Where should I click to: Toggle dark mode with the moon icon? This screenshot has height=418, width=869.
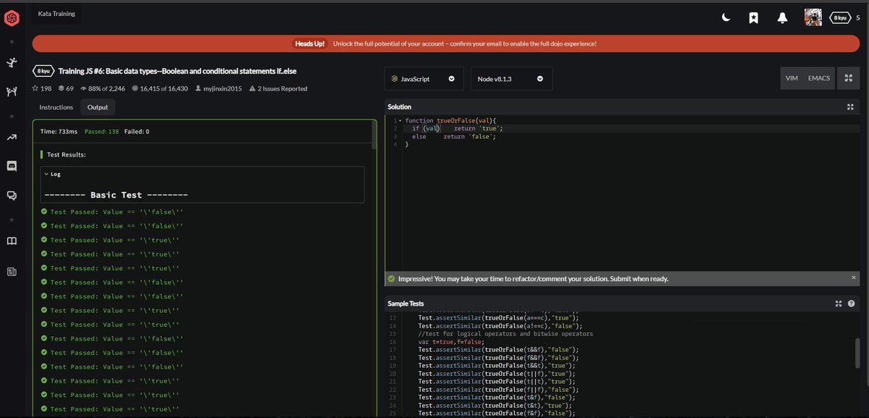click(726, 18)
